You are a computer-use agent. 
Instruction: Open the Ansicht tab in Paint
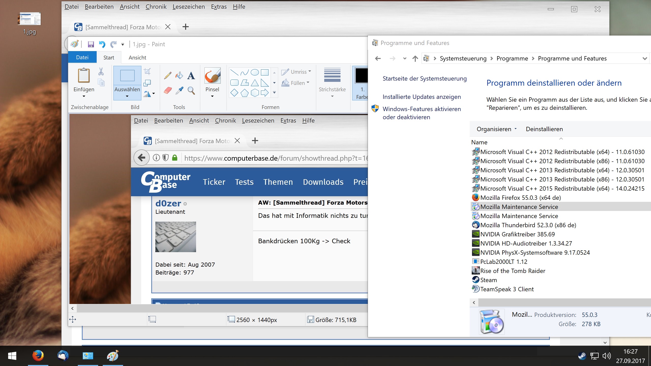click(x=137, y=58)
